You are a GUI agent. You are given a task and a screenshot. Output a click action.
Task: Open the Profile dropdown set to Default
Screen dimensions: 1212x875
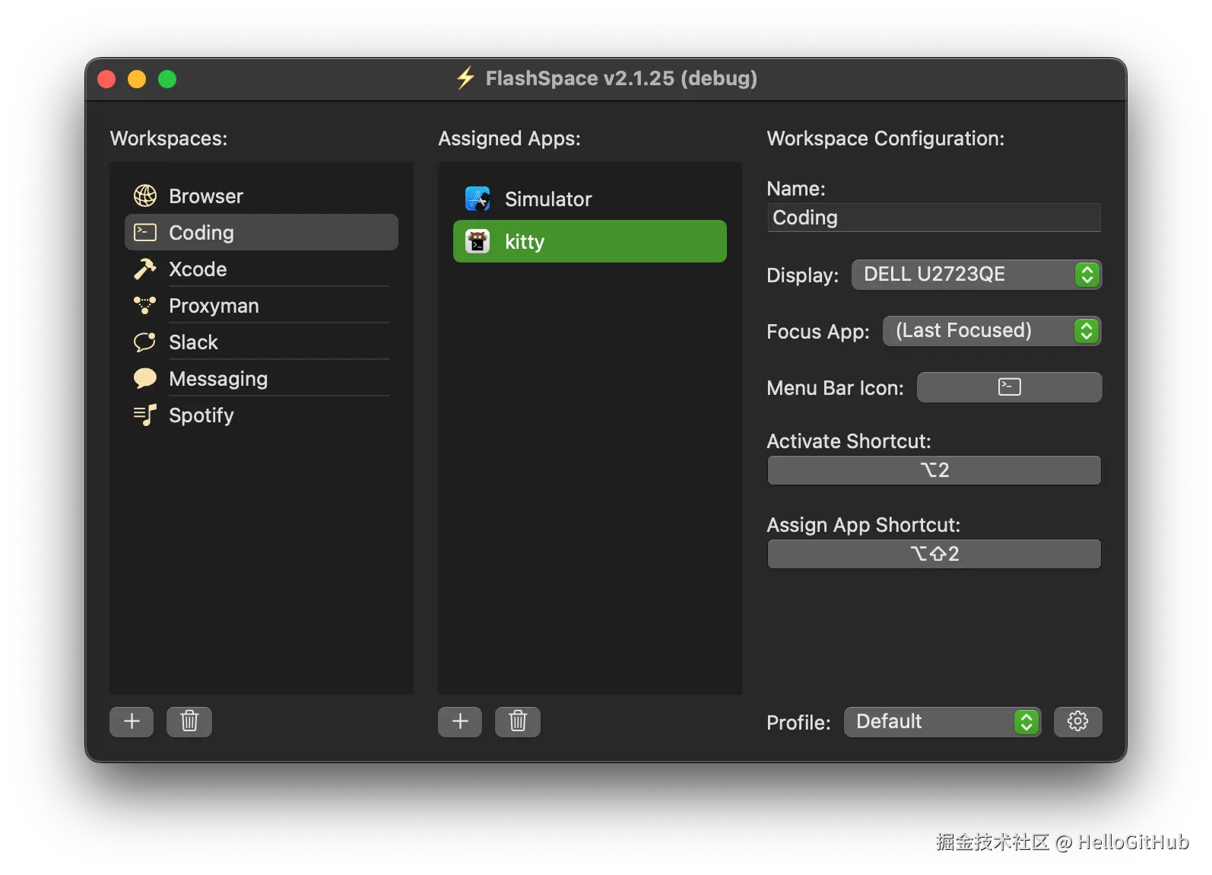[x=942, y=722]
